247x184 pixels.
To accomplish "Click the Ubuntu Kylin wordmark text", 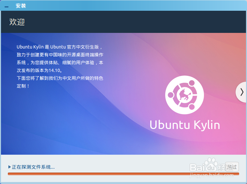I will [x=185, y=125].
